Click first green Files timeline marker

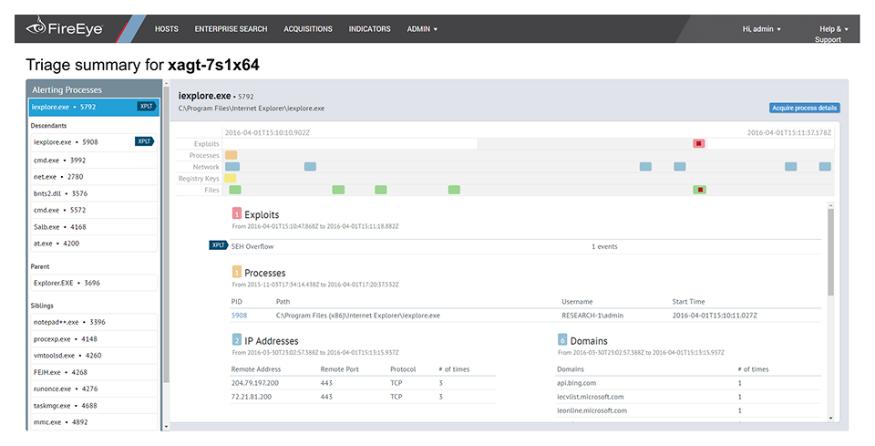(x=235, y=190)
